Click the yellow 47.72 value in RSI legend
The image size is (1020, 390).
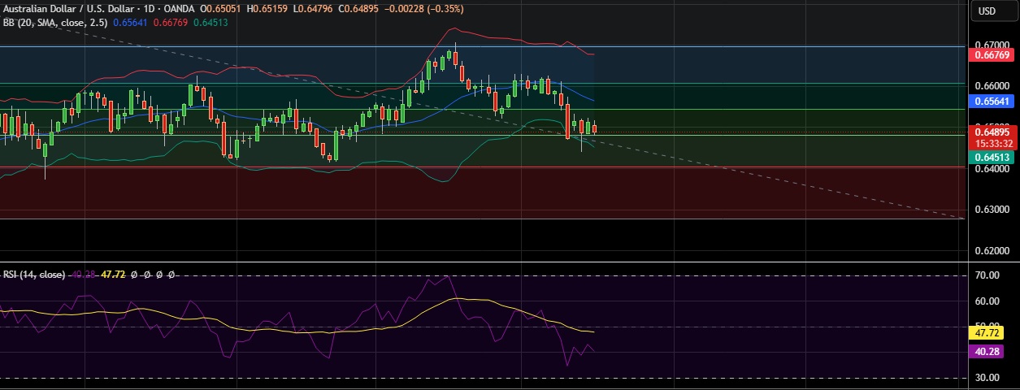[x=114, y=275]
